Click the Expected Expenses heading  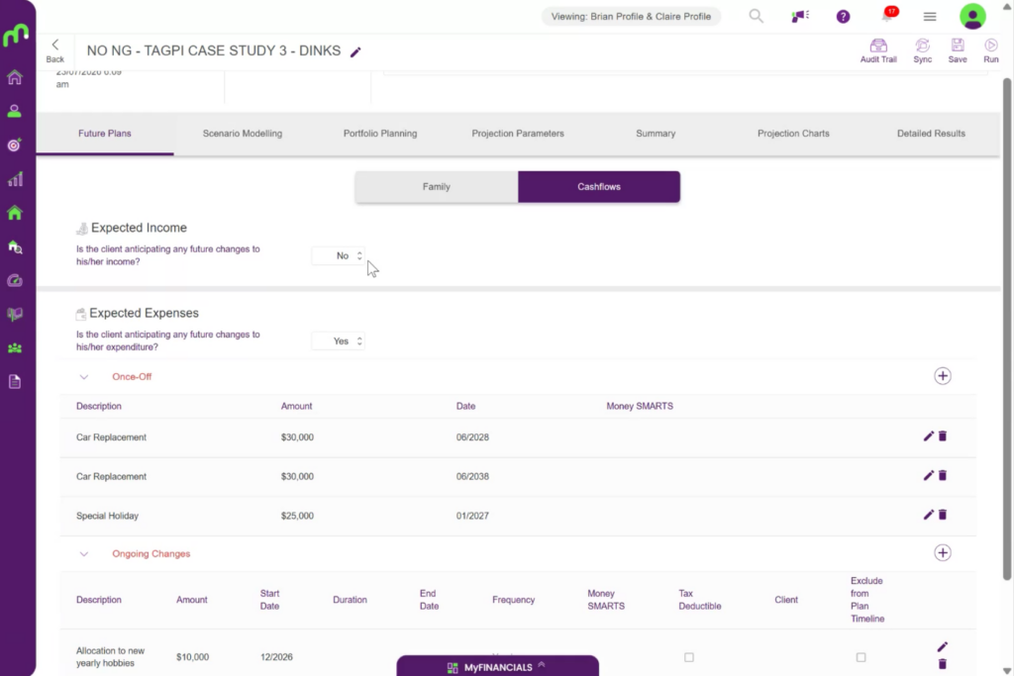[x=144, y=313]
